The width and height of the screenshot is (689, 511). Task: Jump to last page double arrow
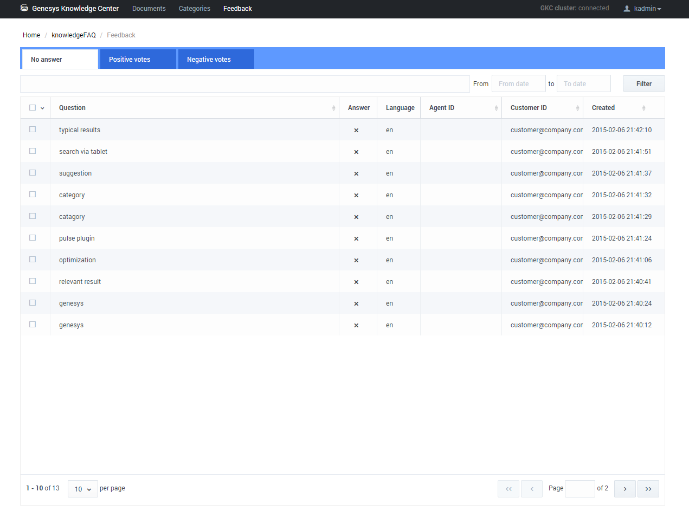tap(648, 489)
